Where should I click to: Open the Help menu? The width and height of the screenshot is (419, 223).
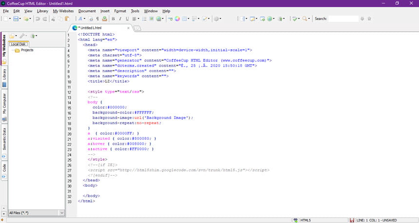[x=166, y=11]
